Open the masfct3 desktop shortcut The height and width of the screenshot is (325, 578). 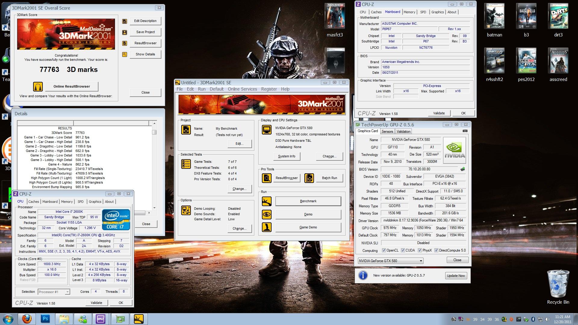tap(335, 20)
